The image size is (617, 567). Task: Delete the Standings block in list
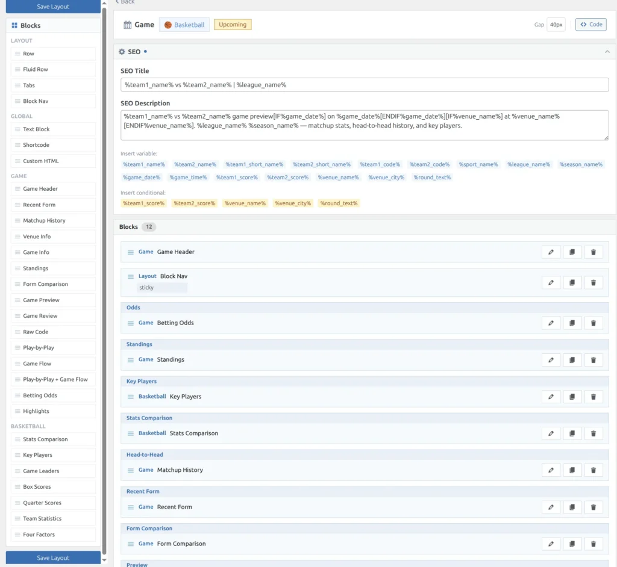594,360
